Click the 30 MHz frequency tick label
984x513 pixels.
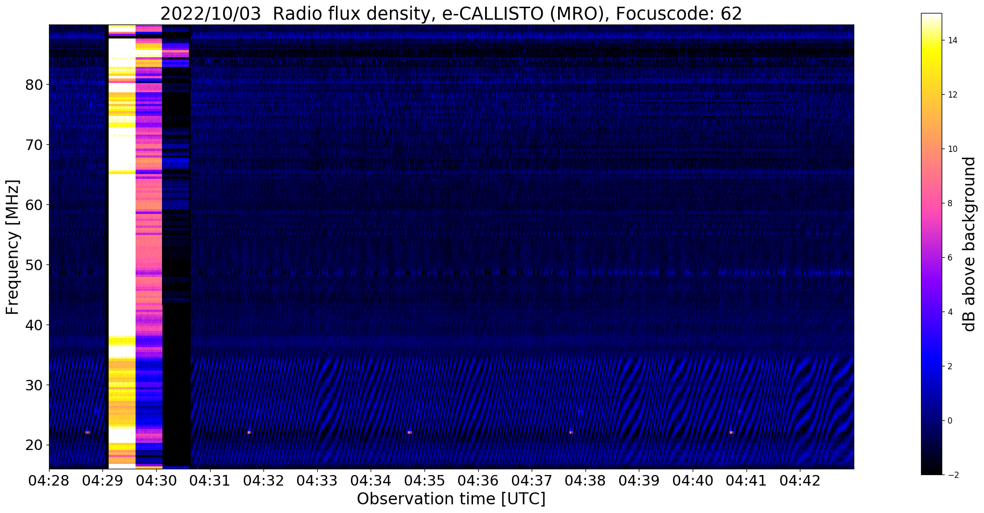point(34,385)
